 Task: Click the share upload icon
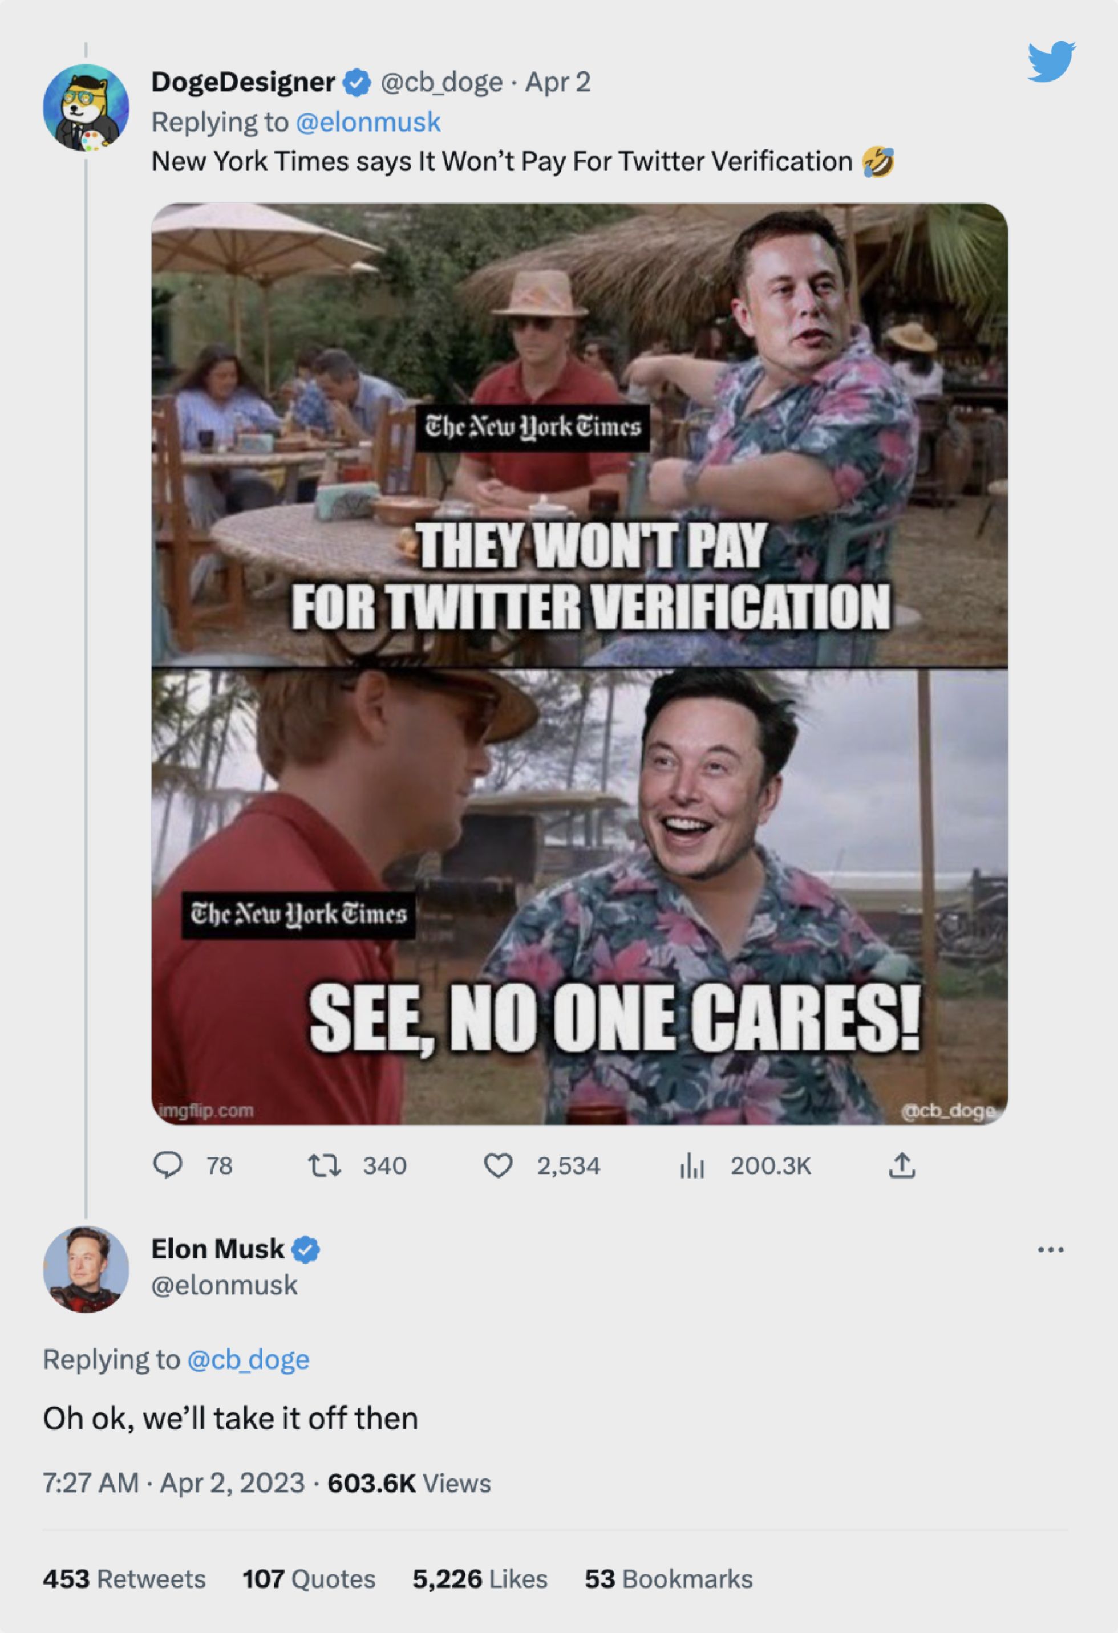click(x=901, y=1165)
